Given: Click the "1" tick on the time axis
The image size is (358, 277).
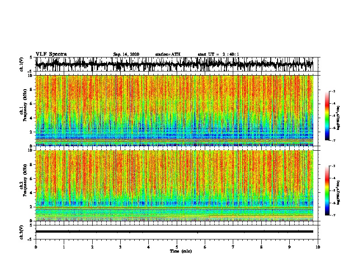Looking at the screenshot, I should click(x=64, y=247).
